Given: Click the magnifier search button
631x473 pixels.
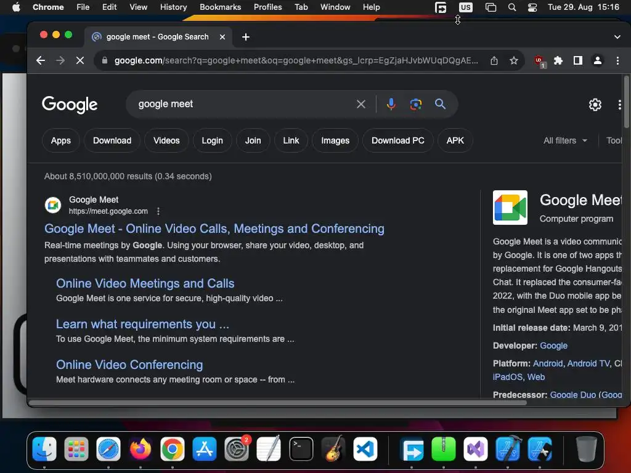Looking at the screenshot, I should (440, 104).
